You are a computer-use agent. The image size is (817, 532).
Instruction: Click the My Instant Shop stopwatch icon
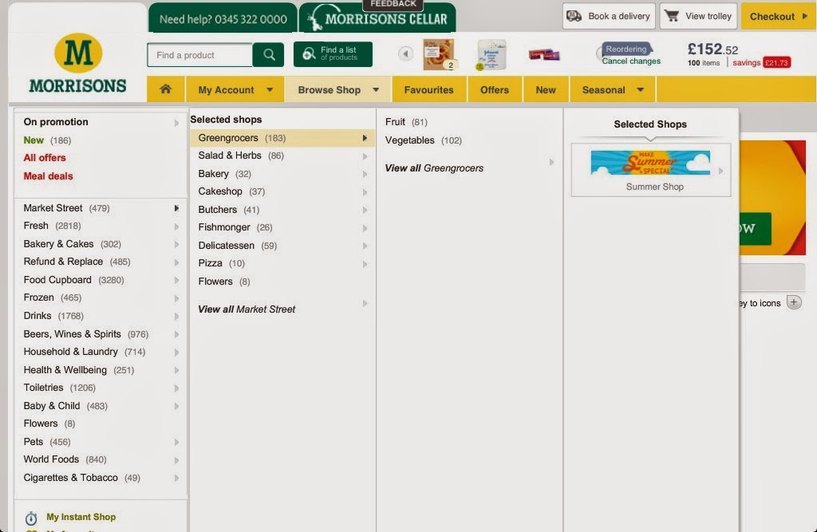coord(31,518)
